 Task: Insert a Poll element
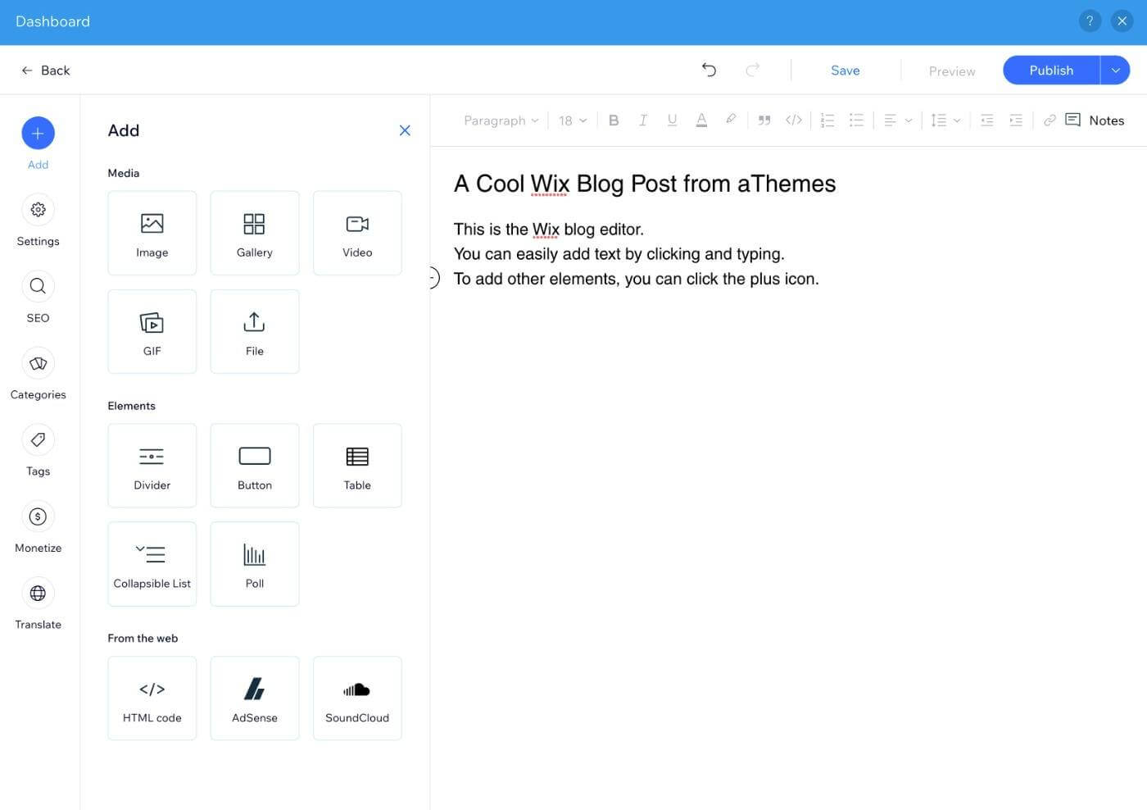point(255,564)
